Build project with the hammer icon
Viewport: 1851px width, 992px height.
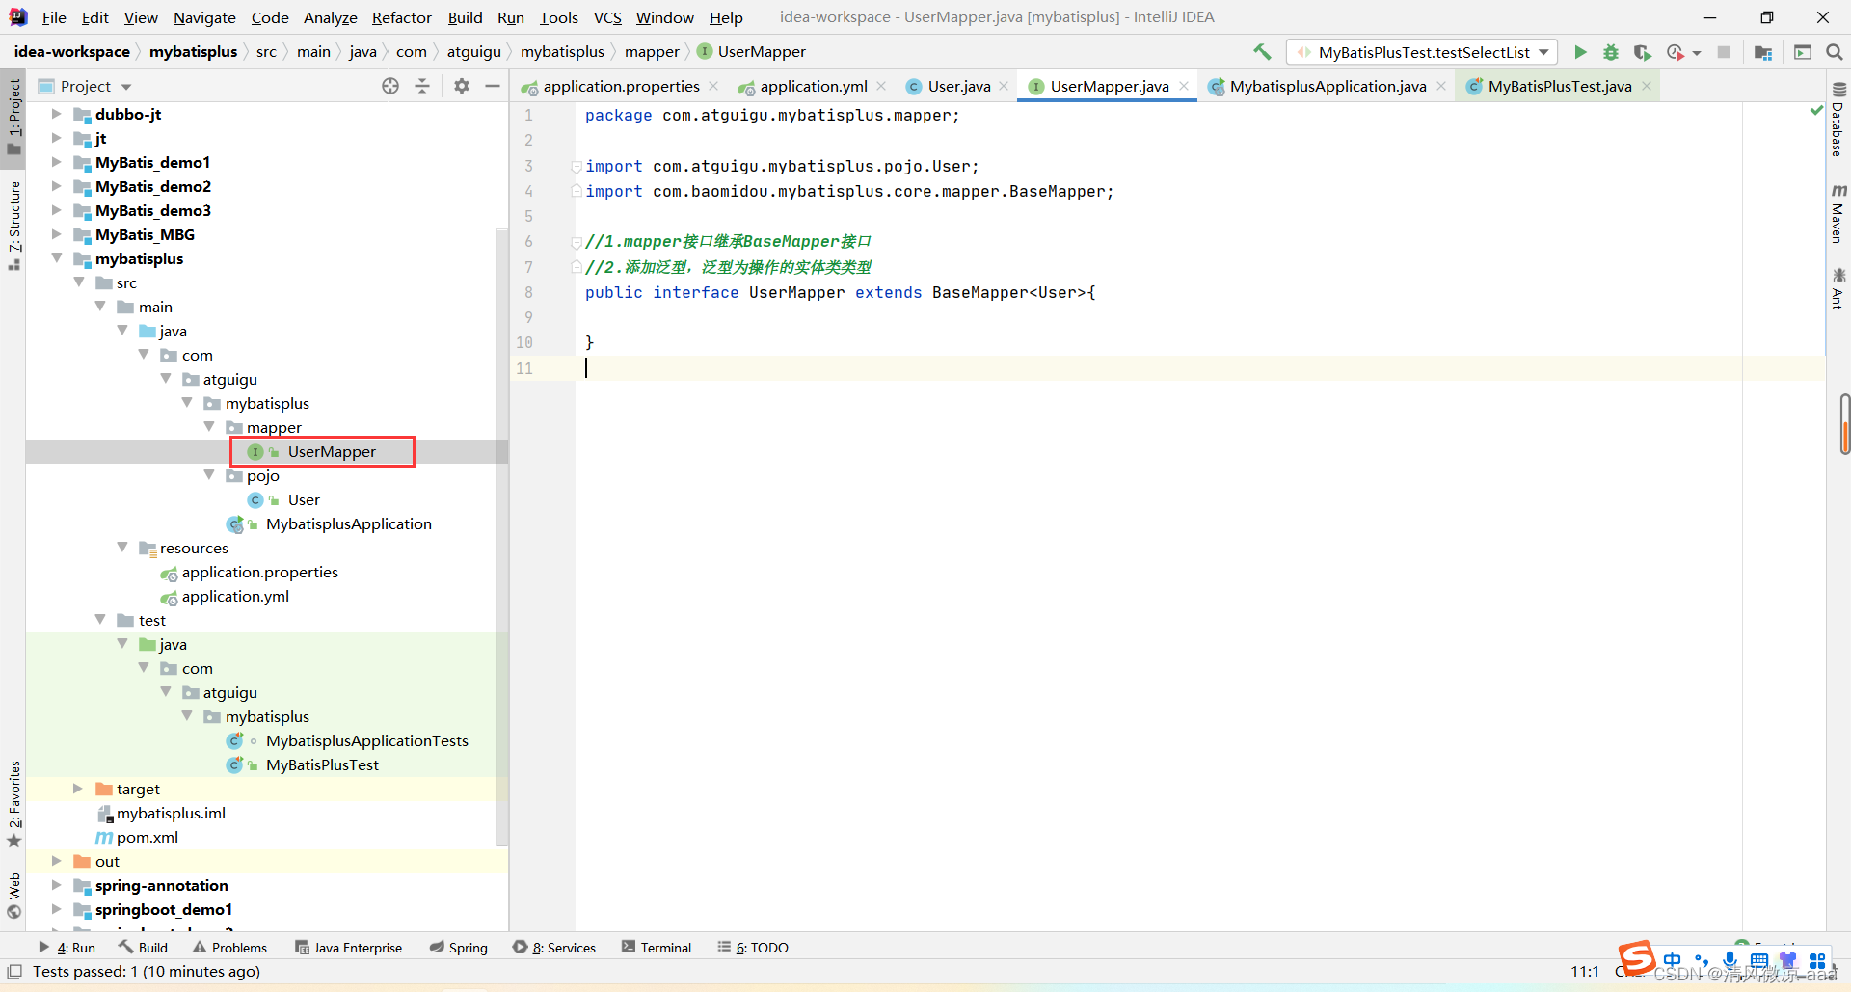[x=1262, y=52]
